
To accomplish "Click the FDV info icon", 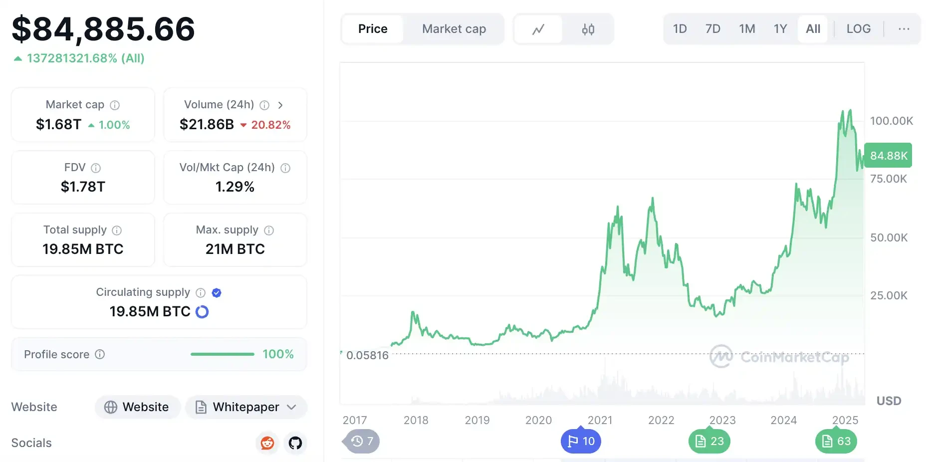I will [x=96, y=168].
